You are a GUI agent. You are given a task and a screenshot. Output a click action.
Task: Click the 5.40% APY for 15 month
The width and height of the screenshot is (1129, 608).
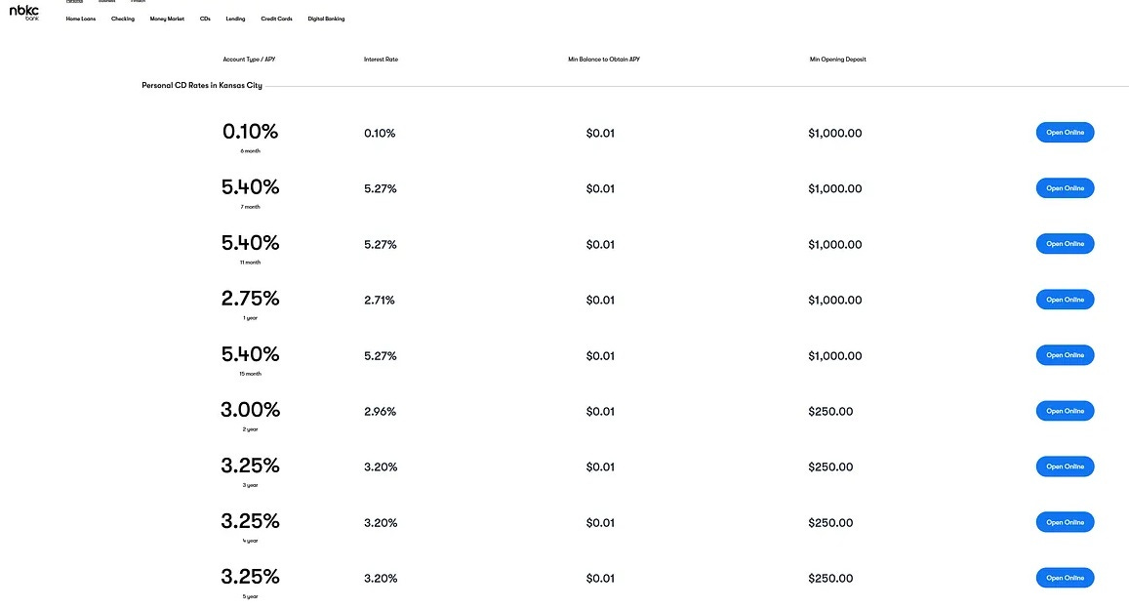250,353
